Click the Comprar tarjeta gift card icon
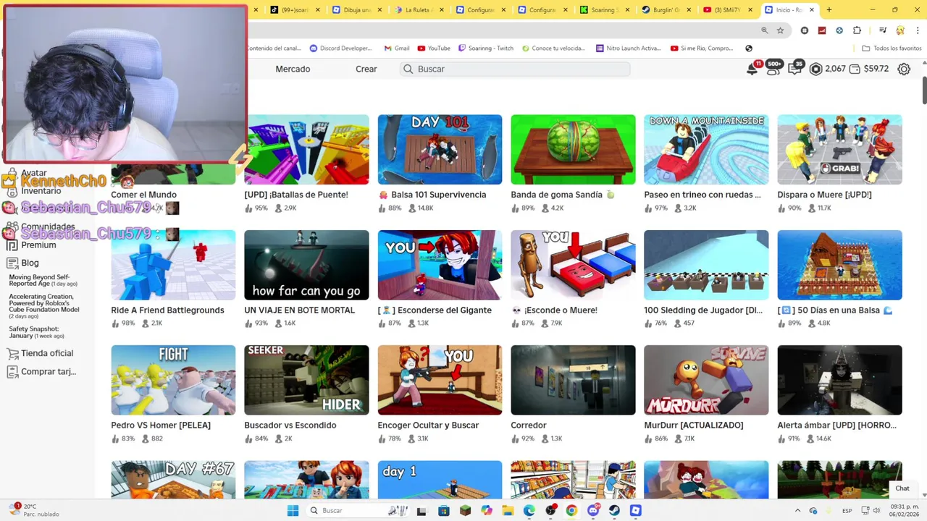This screenshot has height=521, width=927. (x=12, y=372)
